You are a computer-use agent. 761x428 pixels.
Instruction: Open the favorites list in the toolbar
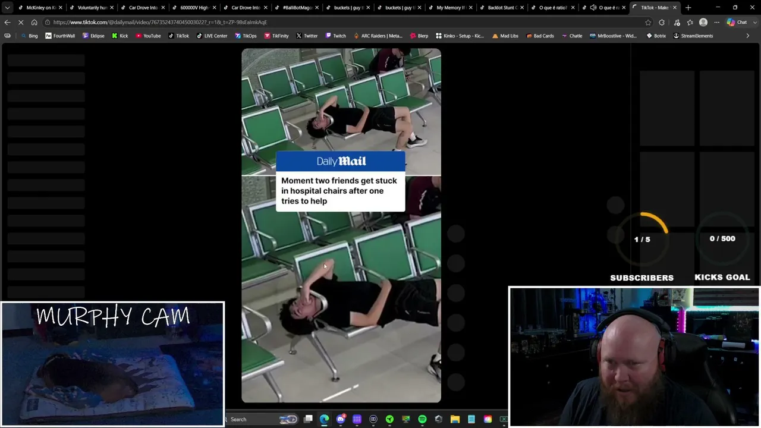click(690, 22)
